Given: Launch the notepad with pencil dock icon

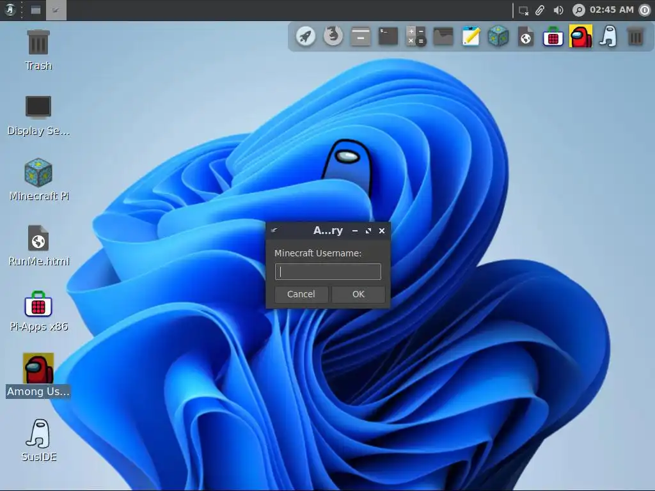Looking at the screenshot, I should coord(471,36).
